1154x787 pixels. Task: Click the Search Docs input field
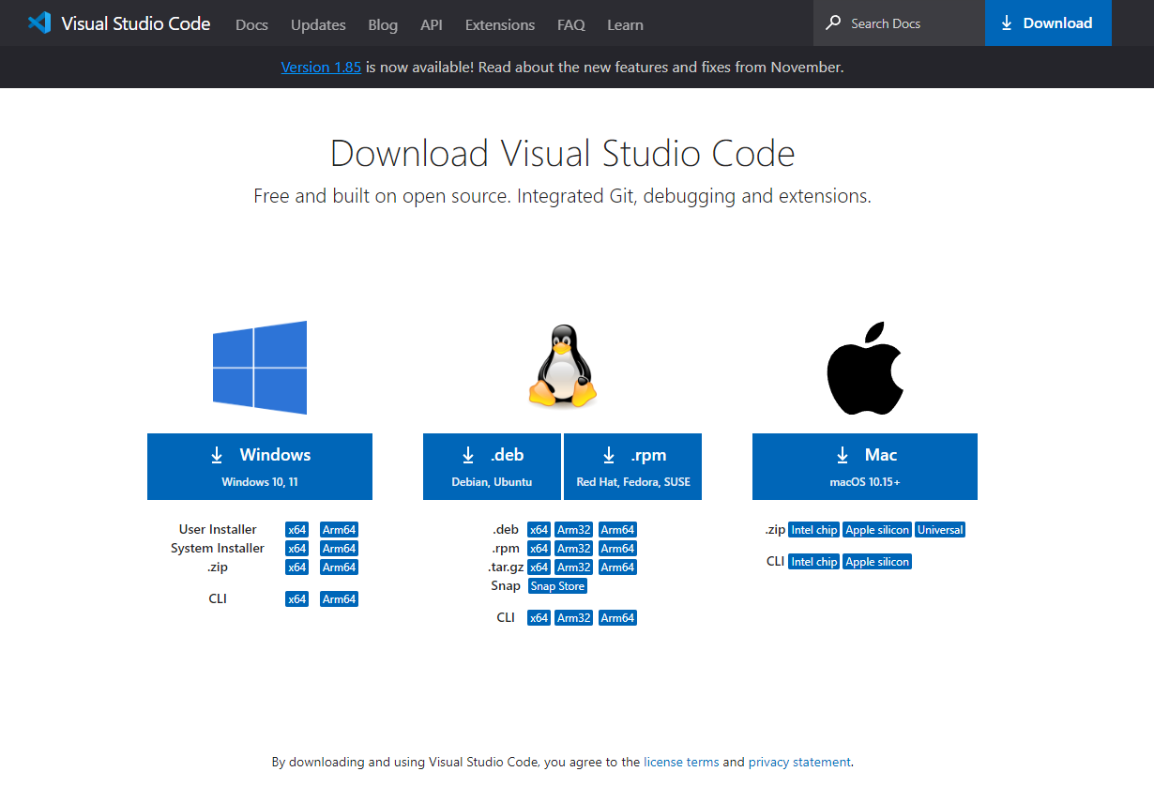pos(899,23)
